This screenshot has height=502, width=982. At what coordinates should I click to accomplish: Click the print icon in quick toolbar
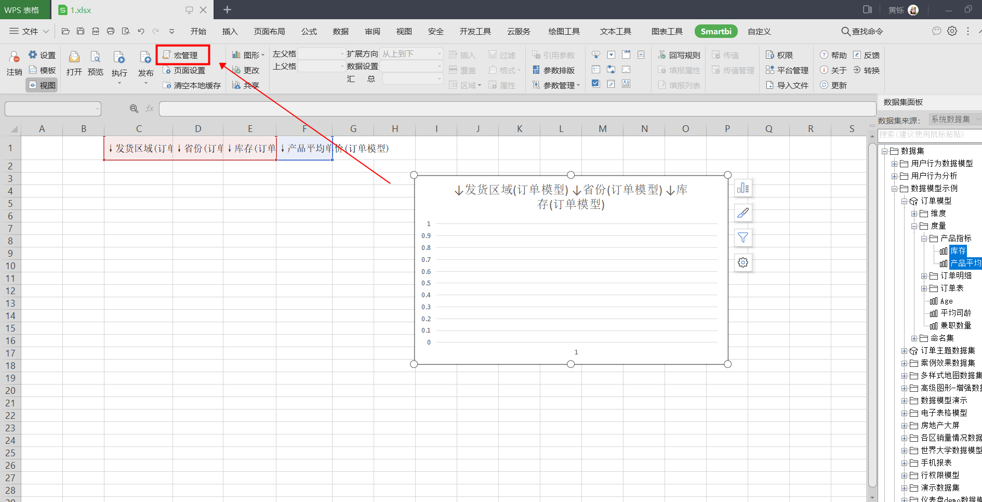pyautogui.click(x=111, y=31)
